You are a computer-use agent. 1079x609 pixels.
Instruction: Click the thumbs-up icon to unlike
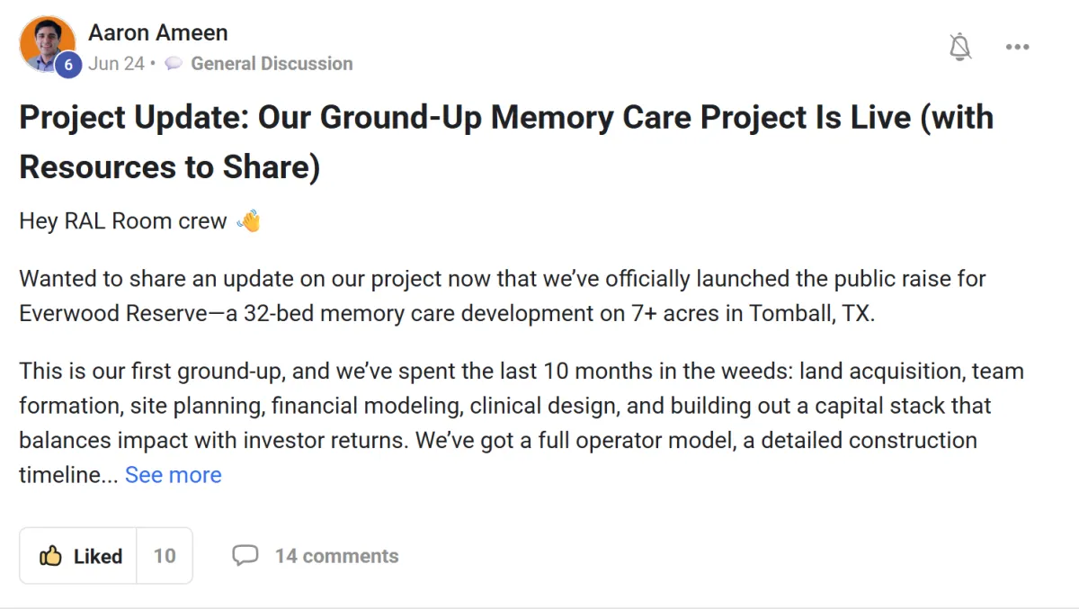(x=50, y=556)
